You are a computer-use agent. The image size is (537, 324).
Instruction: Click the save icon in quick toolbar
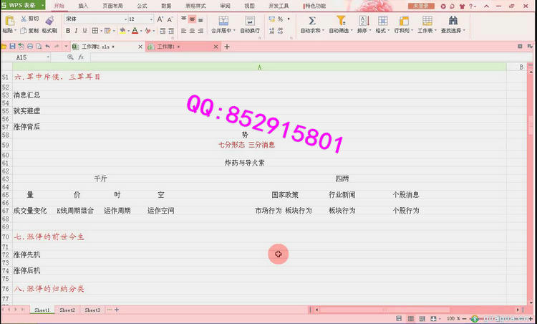[12, 47]
